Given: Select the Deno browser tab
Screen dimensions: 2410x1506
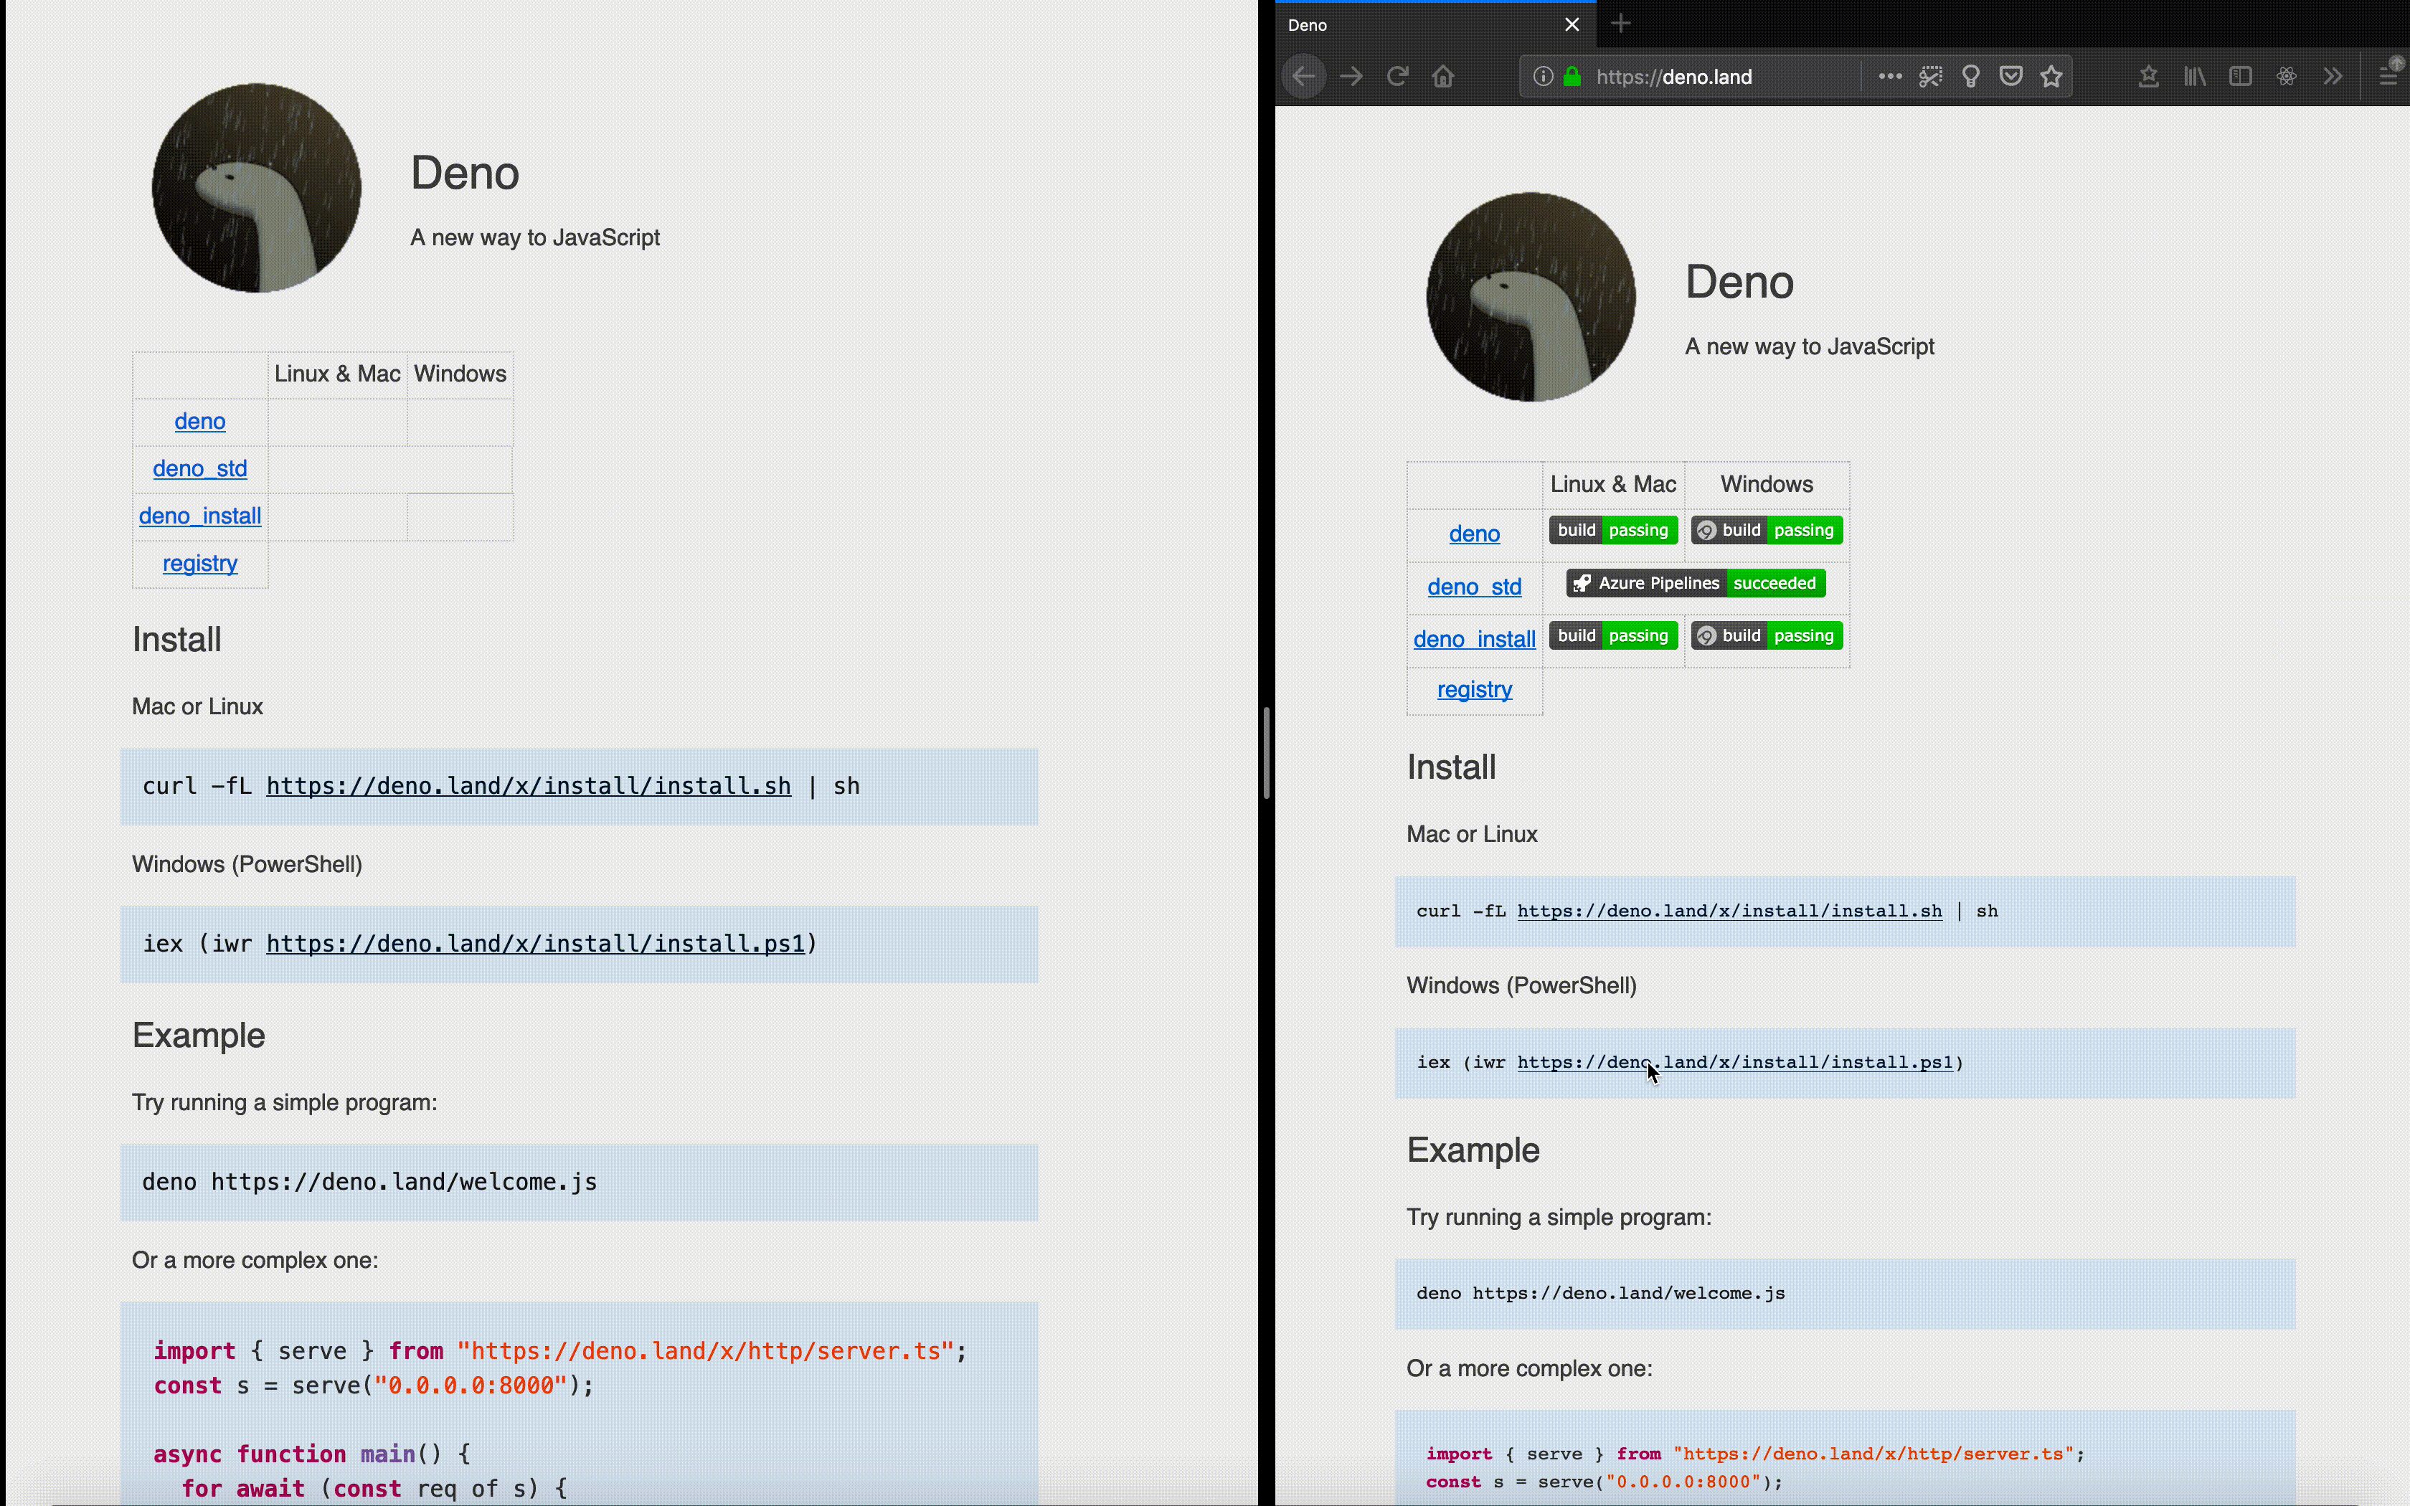Looking at the screenshot, I should pyautogui.click(x=1414, y=25).
